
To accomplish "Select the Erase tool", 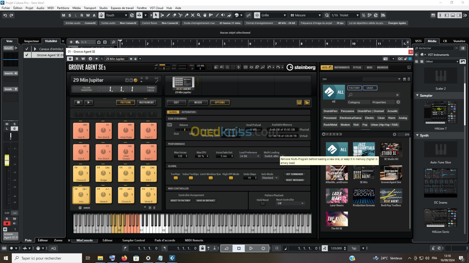I will pos(174,15).
